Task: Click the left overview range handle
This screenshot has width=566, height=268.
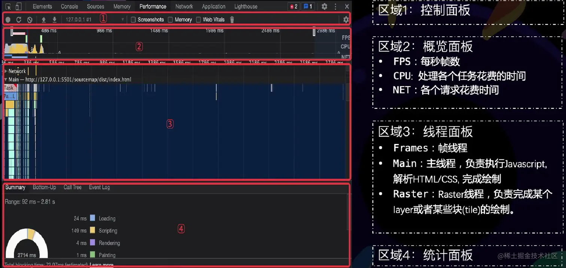Action: 12,31
